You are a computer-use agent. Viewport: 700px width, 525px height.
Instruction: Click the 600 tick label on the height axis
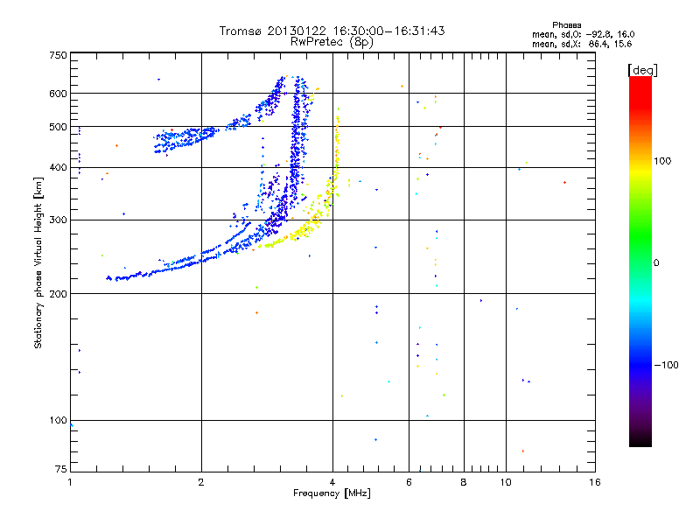[58, 94]
